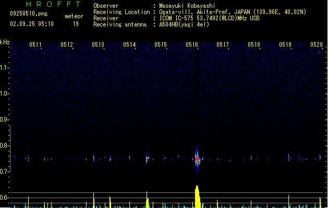Screen dimensions: 328x208
Task: Click the 0512 time marker
Action: (x=67, y=45)
